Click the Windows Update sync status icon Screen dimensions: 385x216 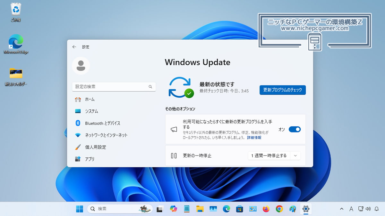pos(181,87)
